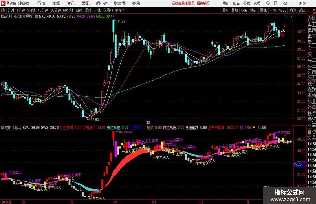Toggle the left panel icon beside 分时
316x204 pixels.
click(3, 10)
